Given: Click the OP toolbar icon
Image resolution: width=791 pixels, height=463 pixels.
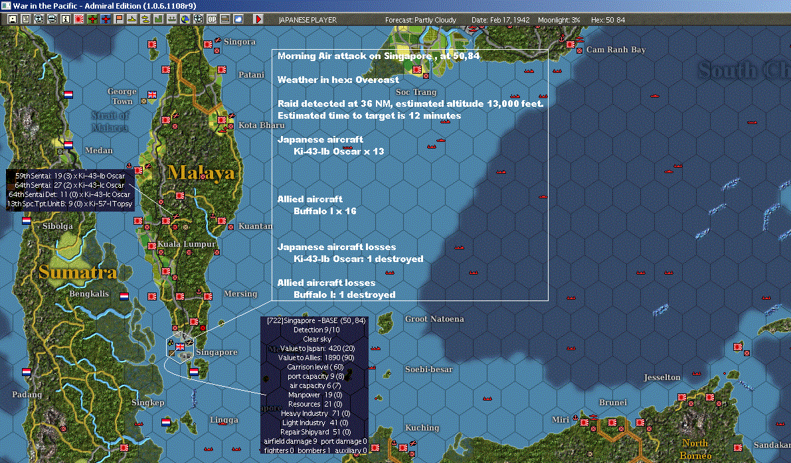Looking at the screenshot, I should click(x=212, y=19).
